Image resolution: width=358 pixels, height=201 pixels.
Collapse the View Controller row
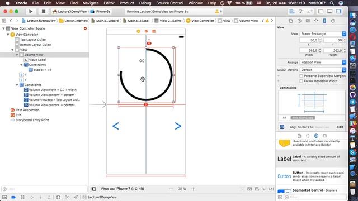(8, 35)
